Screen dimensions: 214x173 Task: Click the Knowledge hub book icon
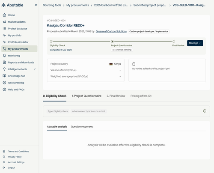pyautogui.click(x=4, y=76)
